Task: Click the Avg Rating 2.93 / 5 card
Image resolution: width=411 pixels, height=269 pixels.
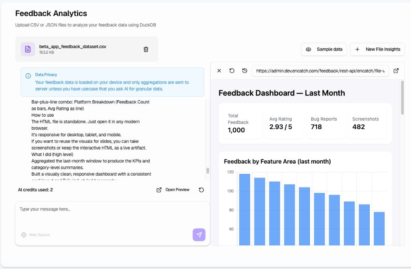Action: (285, 123)
